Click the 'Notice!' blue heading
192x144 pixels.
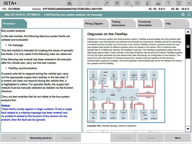pyautogui.click(x=6, y=106)
